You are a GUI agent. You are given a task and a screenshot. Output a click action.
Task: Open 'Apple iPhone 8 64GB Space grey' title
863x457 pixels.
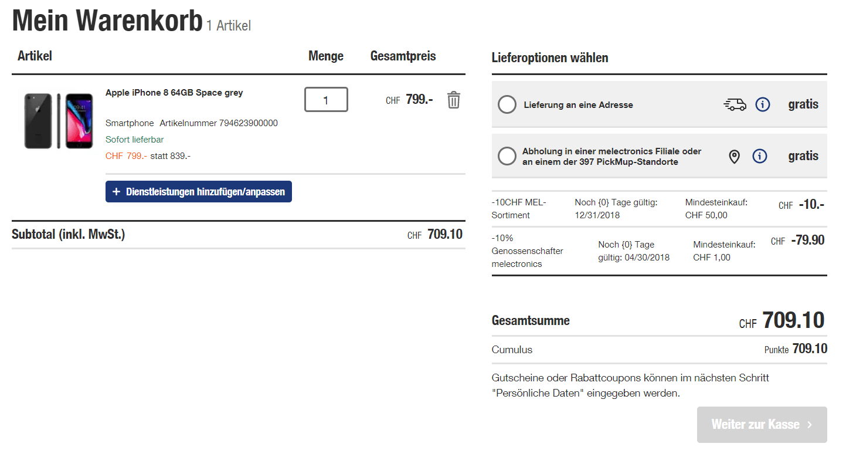click(x=174, y=93)
